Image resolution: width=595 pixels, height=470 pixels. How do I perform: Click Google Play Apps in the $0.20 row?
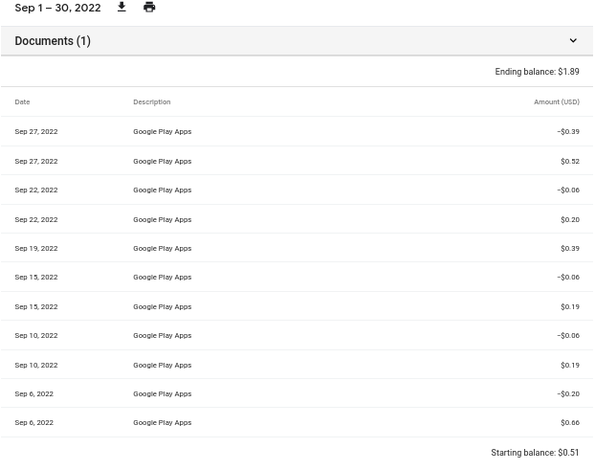coord(162,219)
